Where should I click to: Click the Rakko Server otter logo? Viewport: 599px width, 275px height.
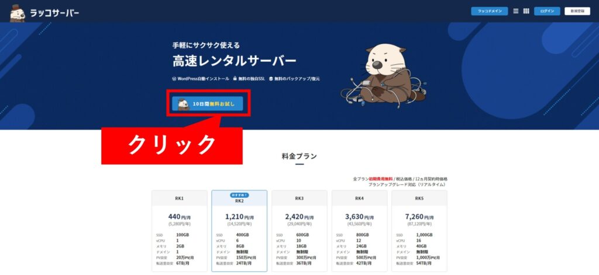(x=17, y=13)
